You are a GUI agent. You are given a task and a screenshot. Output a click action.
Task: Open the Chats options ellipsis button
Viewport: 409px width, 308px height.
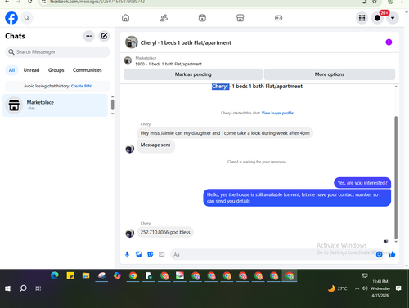pos(88,36)
